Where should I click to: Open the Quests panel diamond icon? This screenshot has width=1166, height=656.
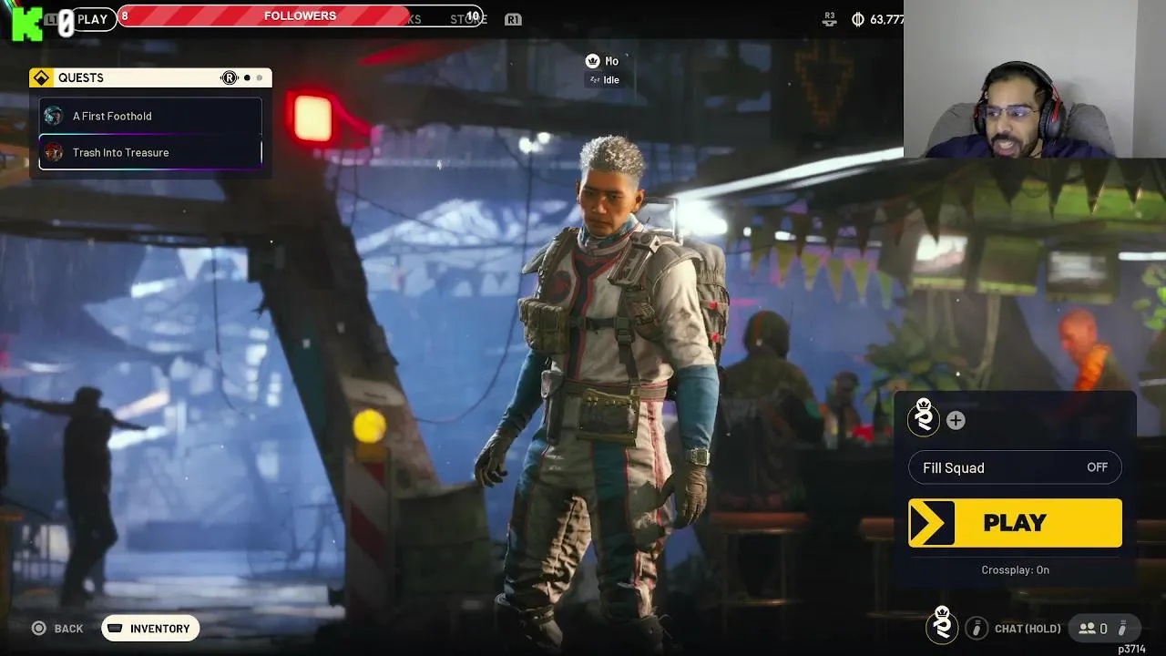coord(41,78)
